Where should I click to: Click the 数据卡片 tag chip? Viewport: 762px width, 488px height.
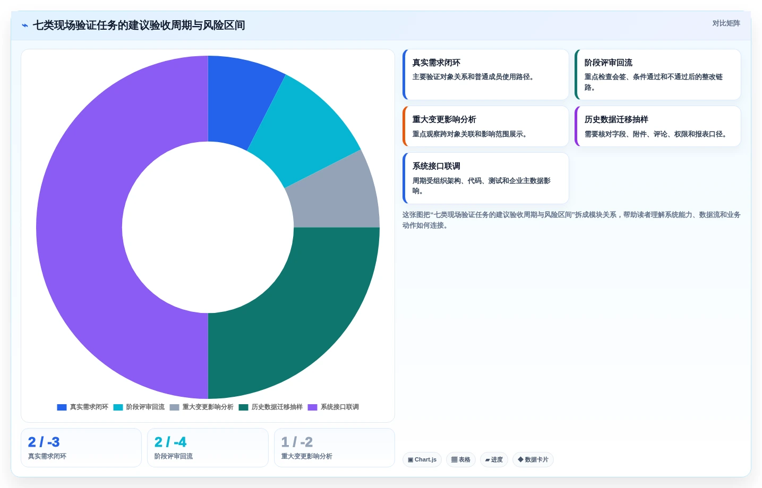coord(533,460)
